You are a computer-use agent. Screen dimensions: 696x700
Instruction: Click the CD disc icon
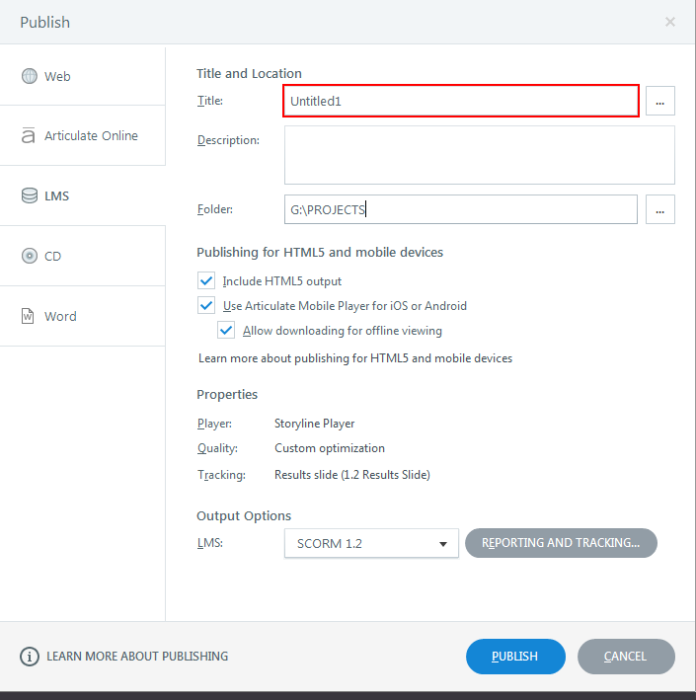click(x=29, y=257)
